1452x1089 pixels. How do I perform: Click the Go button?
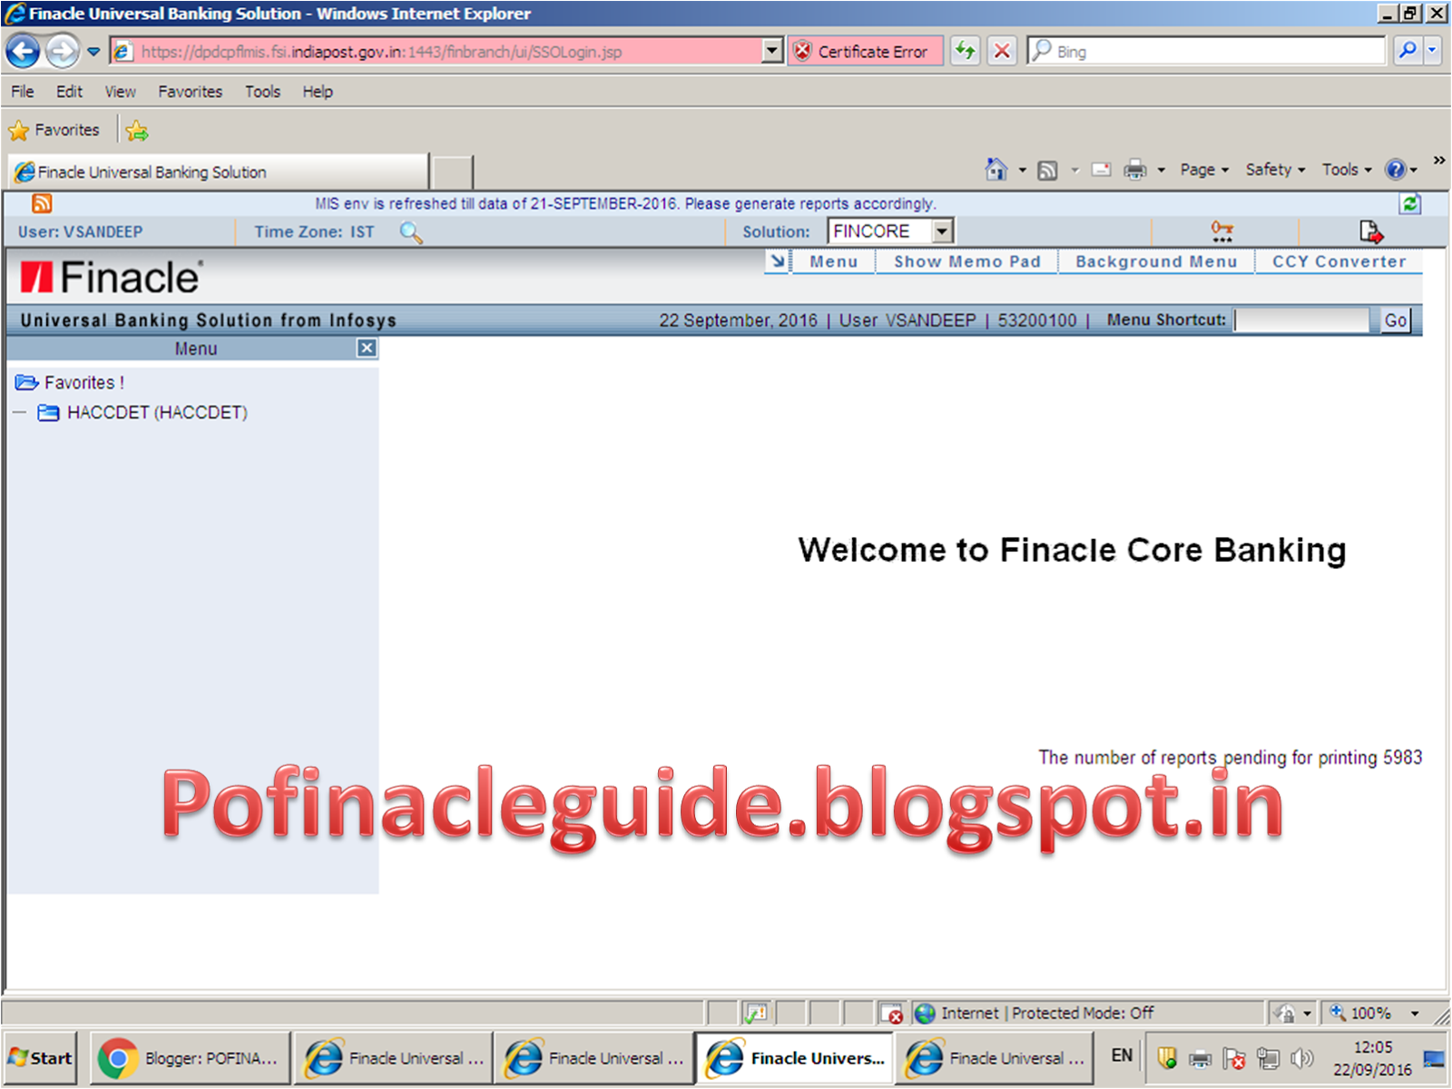tap(1396, 320)
